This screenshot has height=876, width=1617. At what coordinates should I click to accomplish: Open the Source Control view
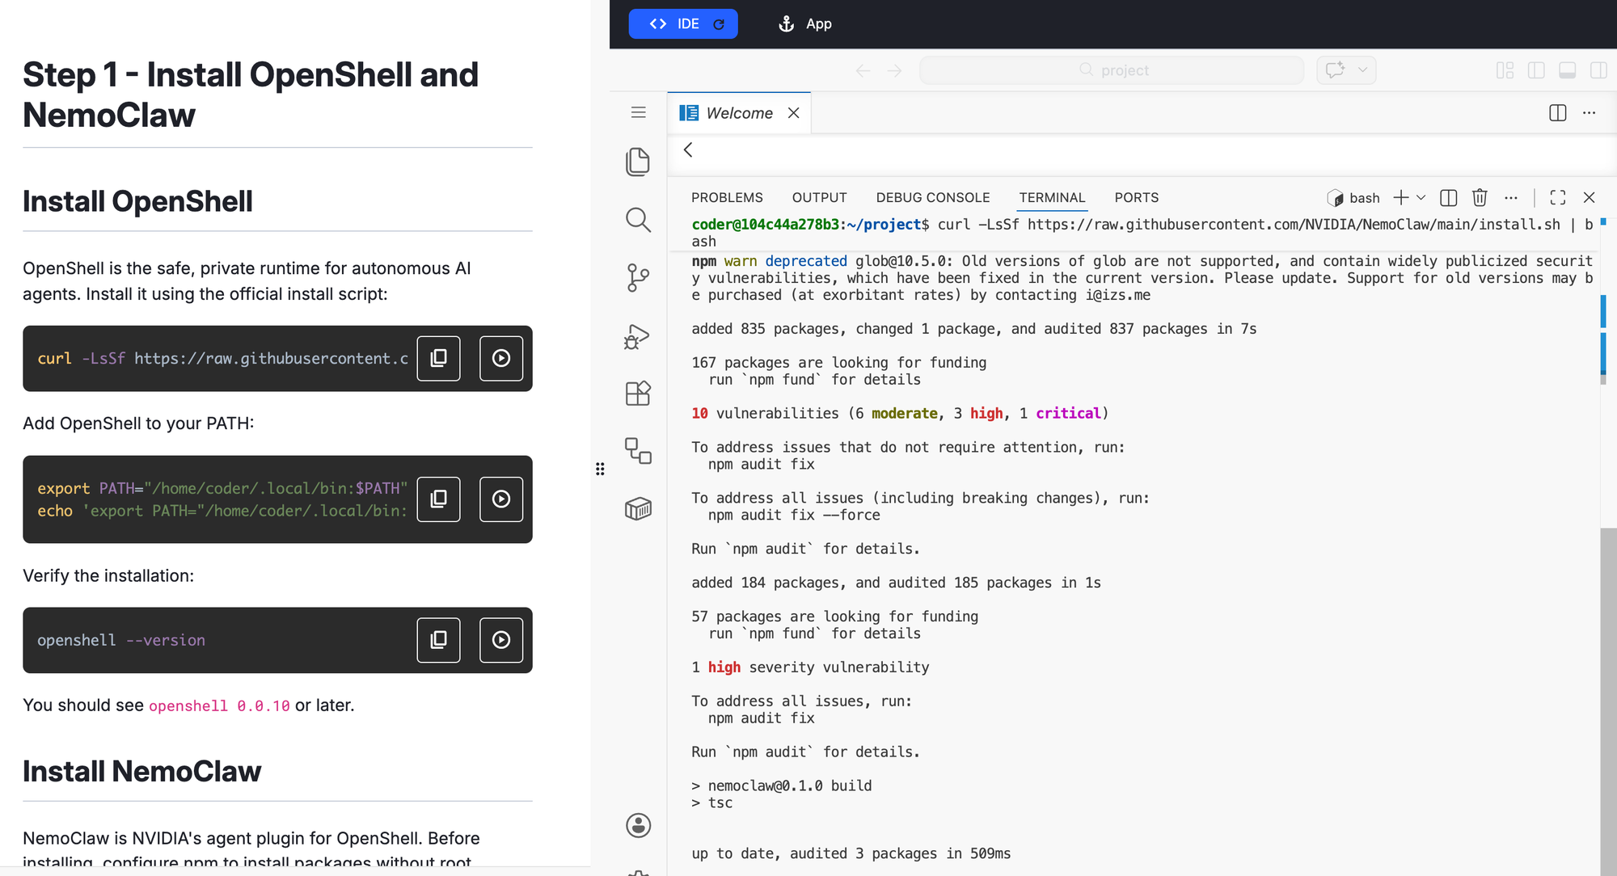pyautogui.click(x=638, y=278)
